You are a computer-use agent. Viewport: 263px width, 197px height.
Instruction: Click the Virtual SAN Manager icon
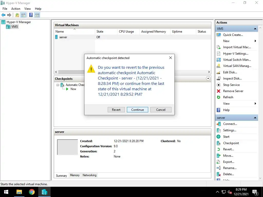(219, 66)
